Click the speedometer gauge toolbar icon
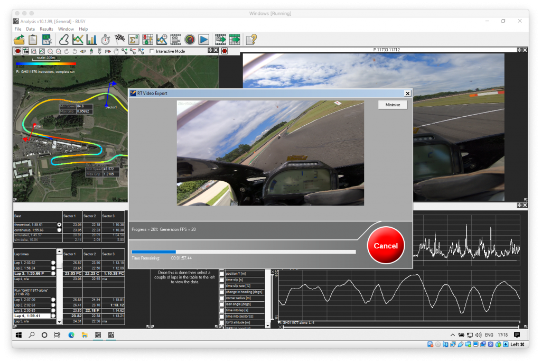This screenshot has height=363, width=541. (190, 40)
